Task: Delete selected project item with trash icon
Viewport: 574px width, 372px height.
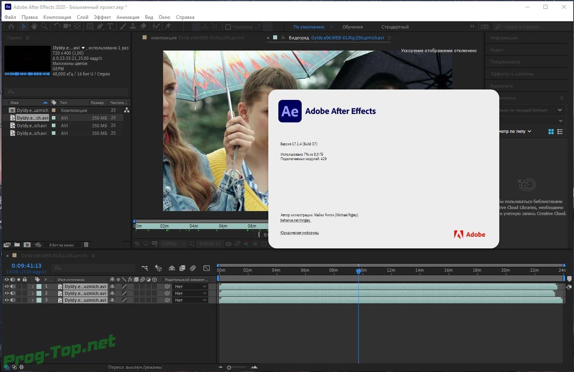Action: [86, 245]
